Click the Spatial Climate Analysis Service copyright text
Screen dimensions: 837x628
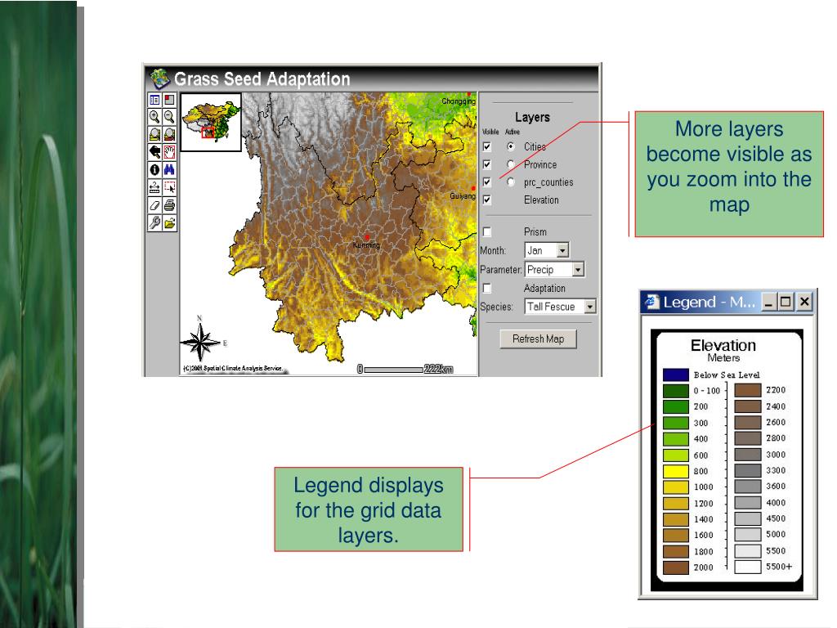(x=232, y=369)
